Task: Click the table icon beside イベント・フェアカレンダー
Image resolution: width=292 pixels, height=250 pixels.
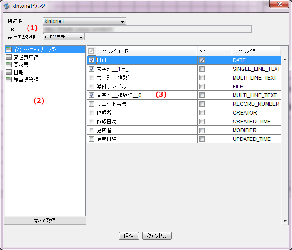Action: (x=9, y=50)
